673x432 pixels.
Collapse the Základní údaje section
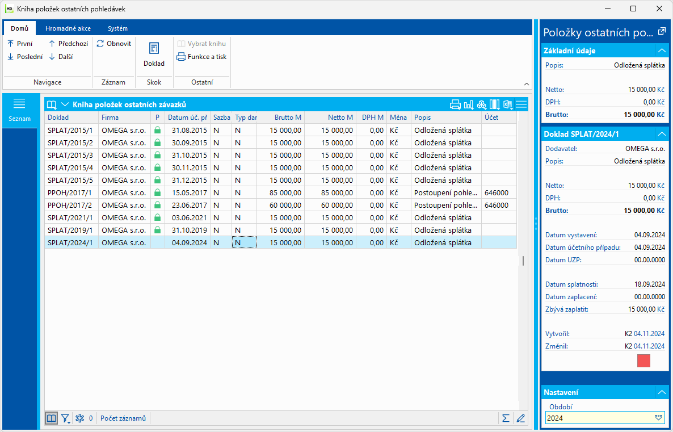661,51
